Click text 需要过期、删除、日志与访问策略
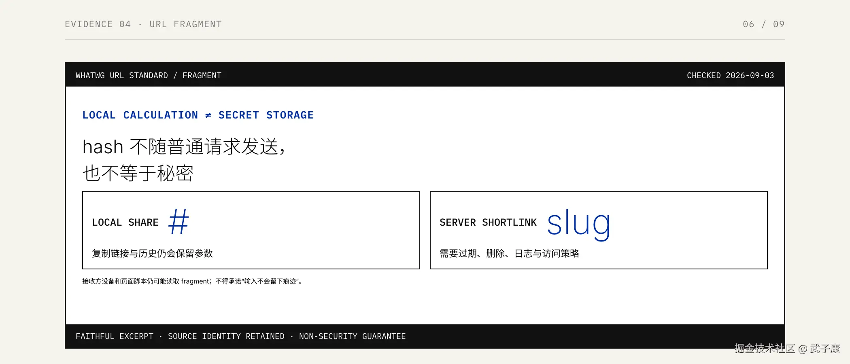Screen dimensions: 850x364 tap(509, 254)
